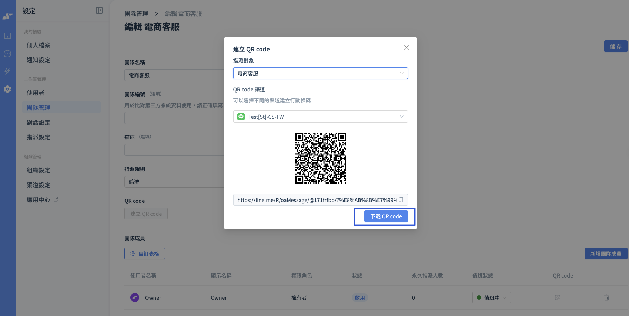Click the Owner avatar icon
This screenshot has height=316, width=629.
tap(135, 297)
